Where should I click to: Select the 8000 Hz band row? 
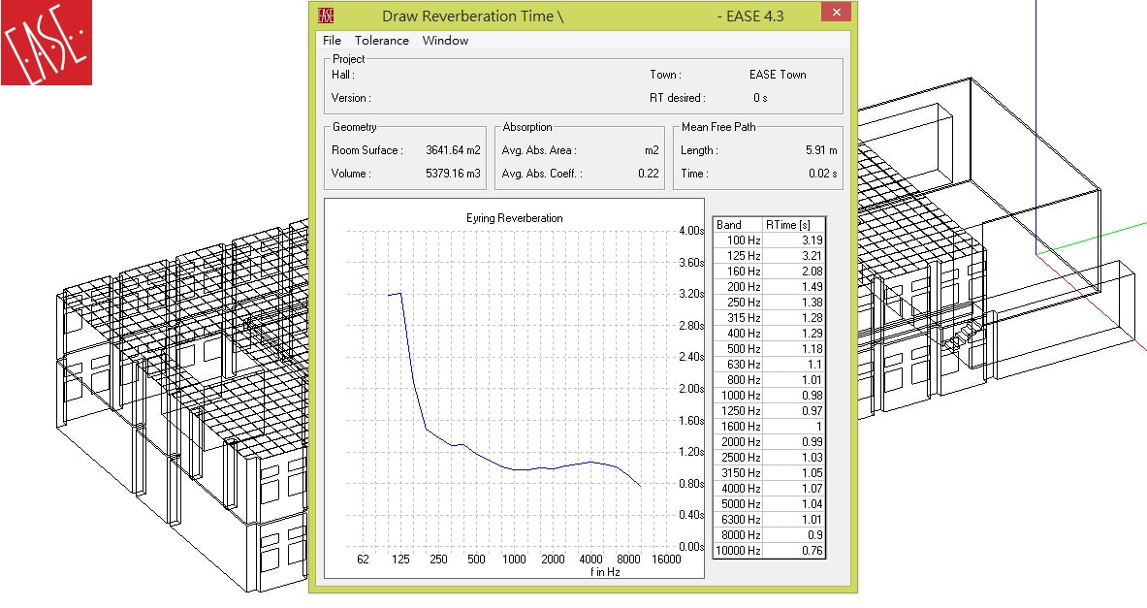(769, 535)
